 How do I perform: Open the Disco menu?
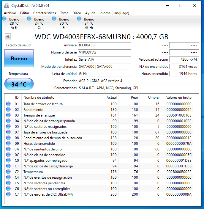click(x=77, y=13)
